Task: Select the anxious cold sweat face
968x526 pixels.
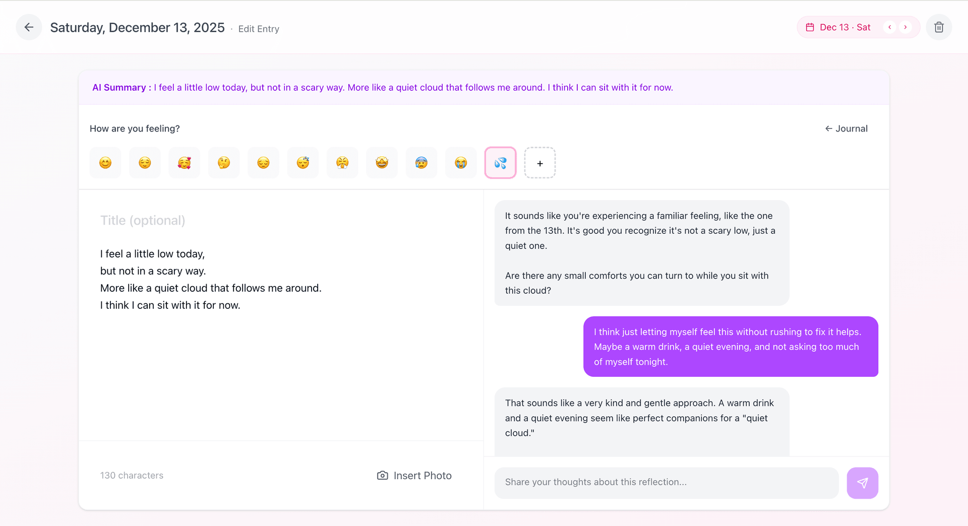Action: (421, 163)
